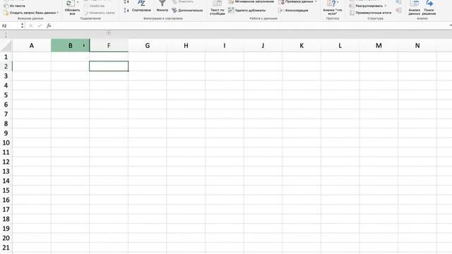Click cell G3
This screenshot has height=254, width=452.
tap(148, 75)
